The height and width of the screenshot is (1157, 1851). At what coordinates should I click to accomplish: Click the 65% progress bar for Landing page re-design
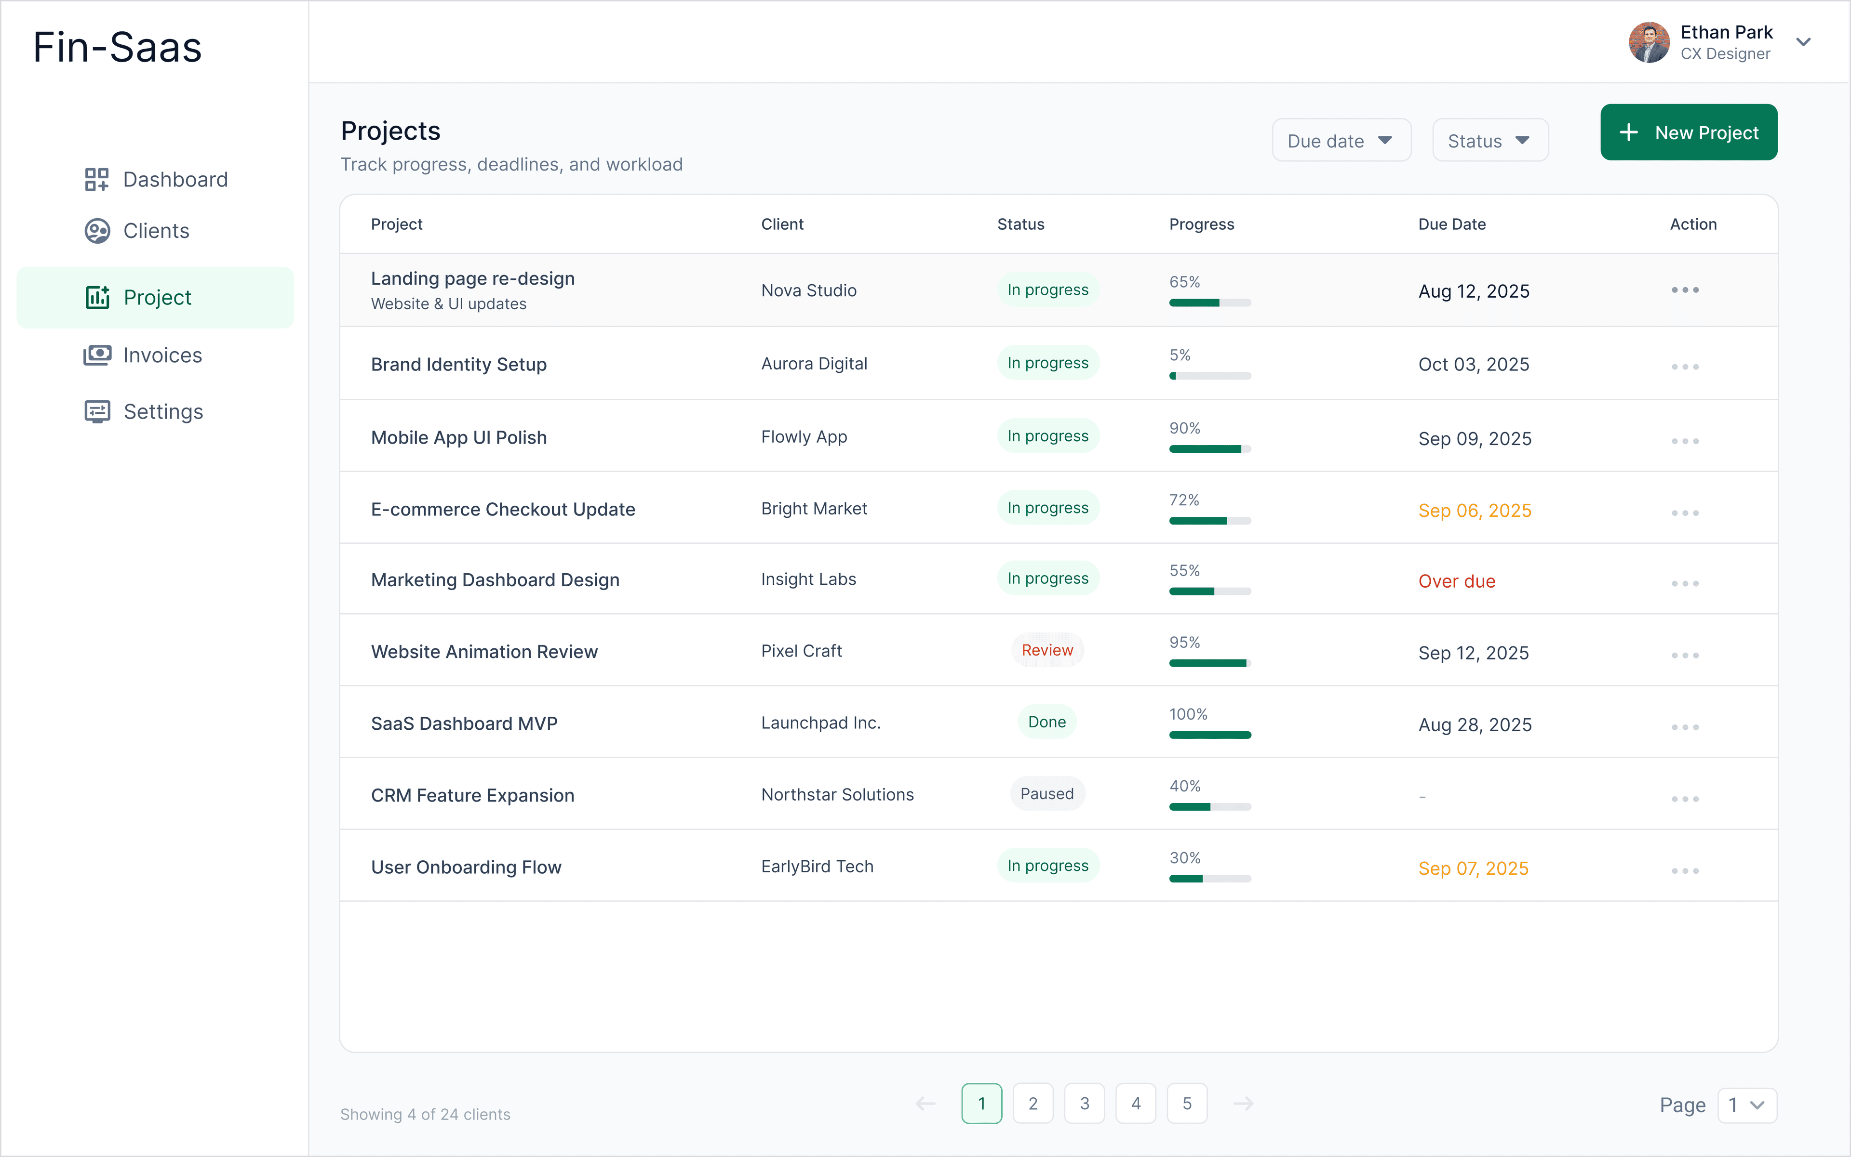(x=1210, y=302)
